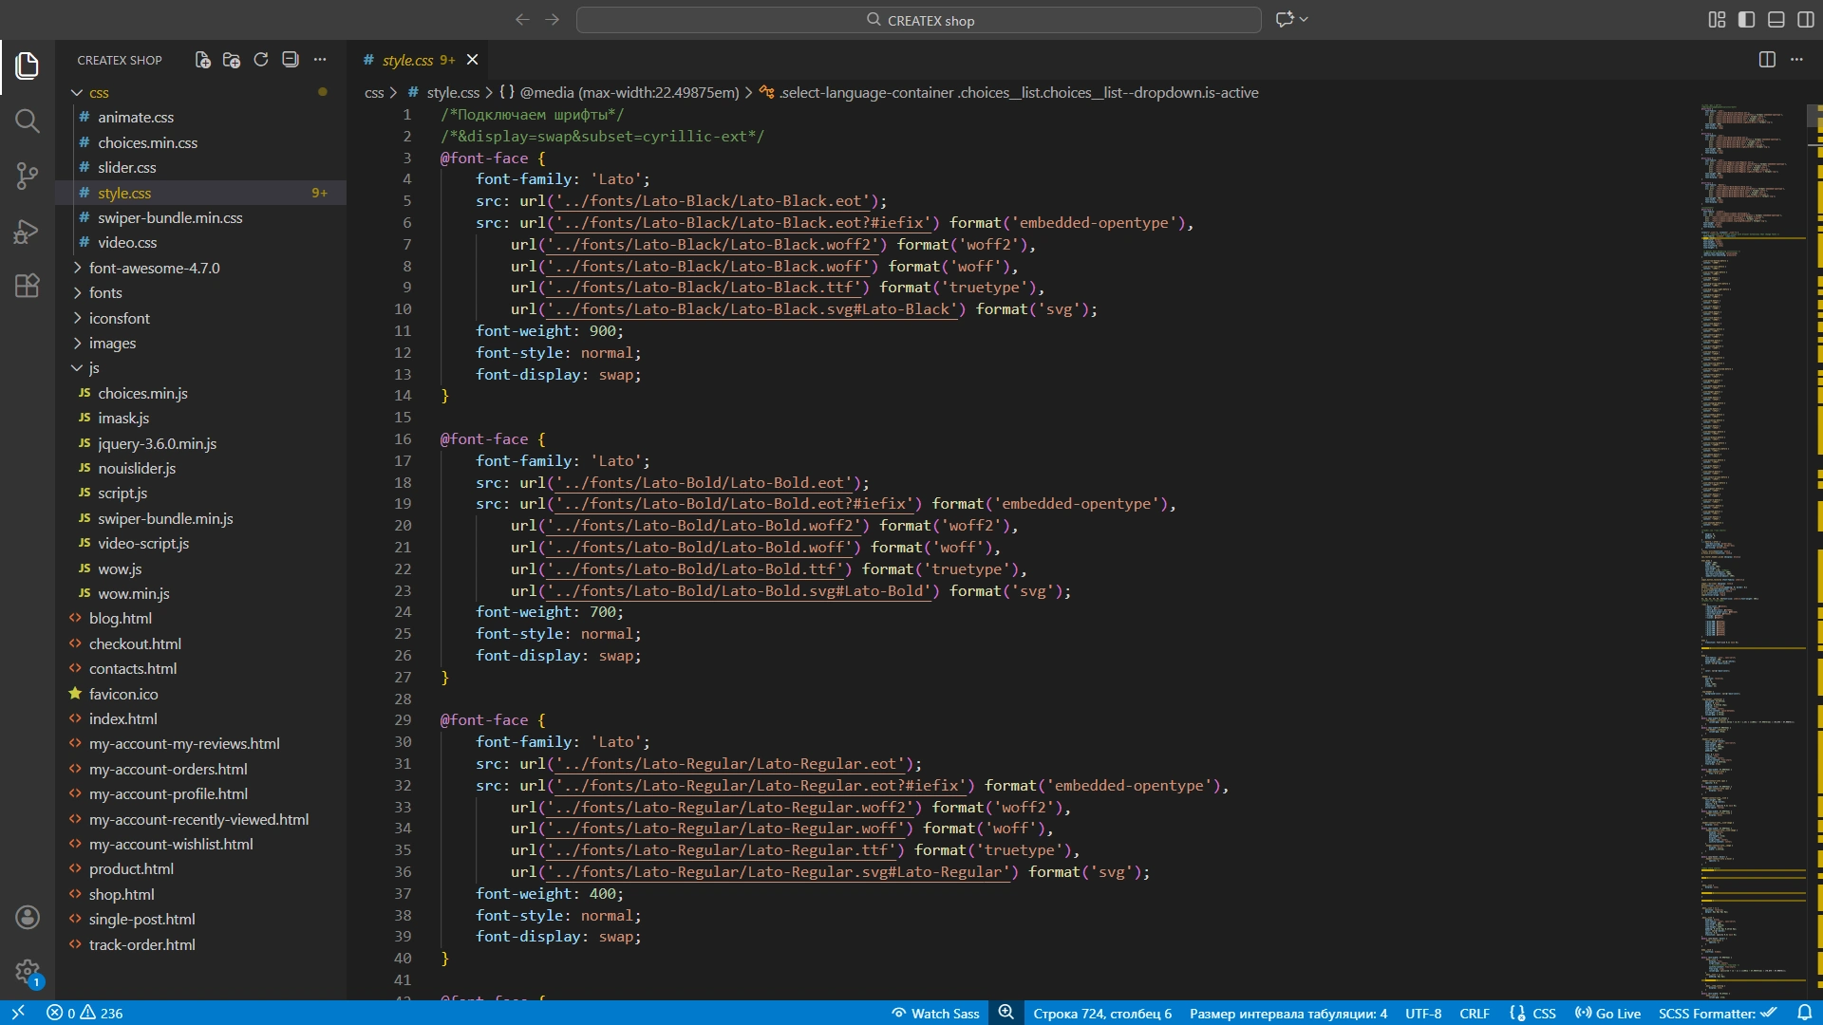The width and height of the screenshot is (1823, 1025).
Task: Open the Run and Debug view
Action: point(27,231)
